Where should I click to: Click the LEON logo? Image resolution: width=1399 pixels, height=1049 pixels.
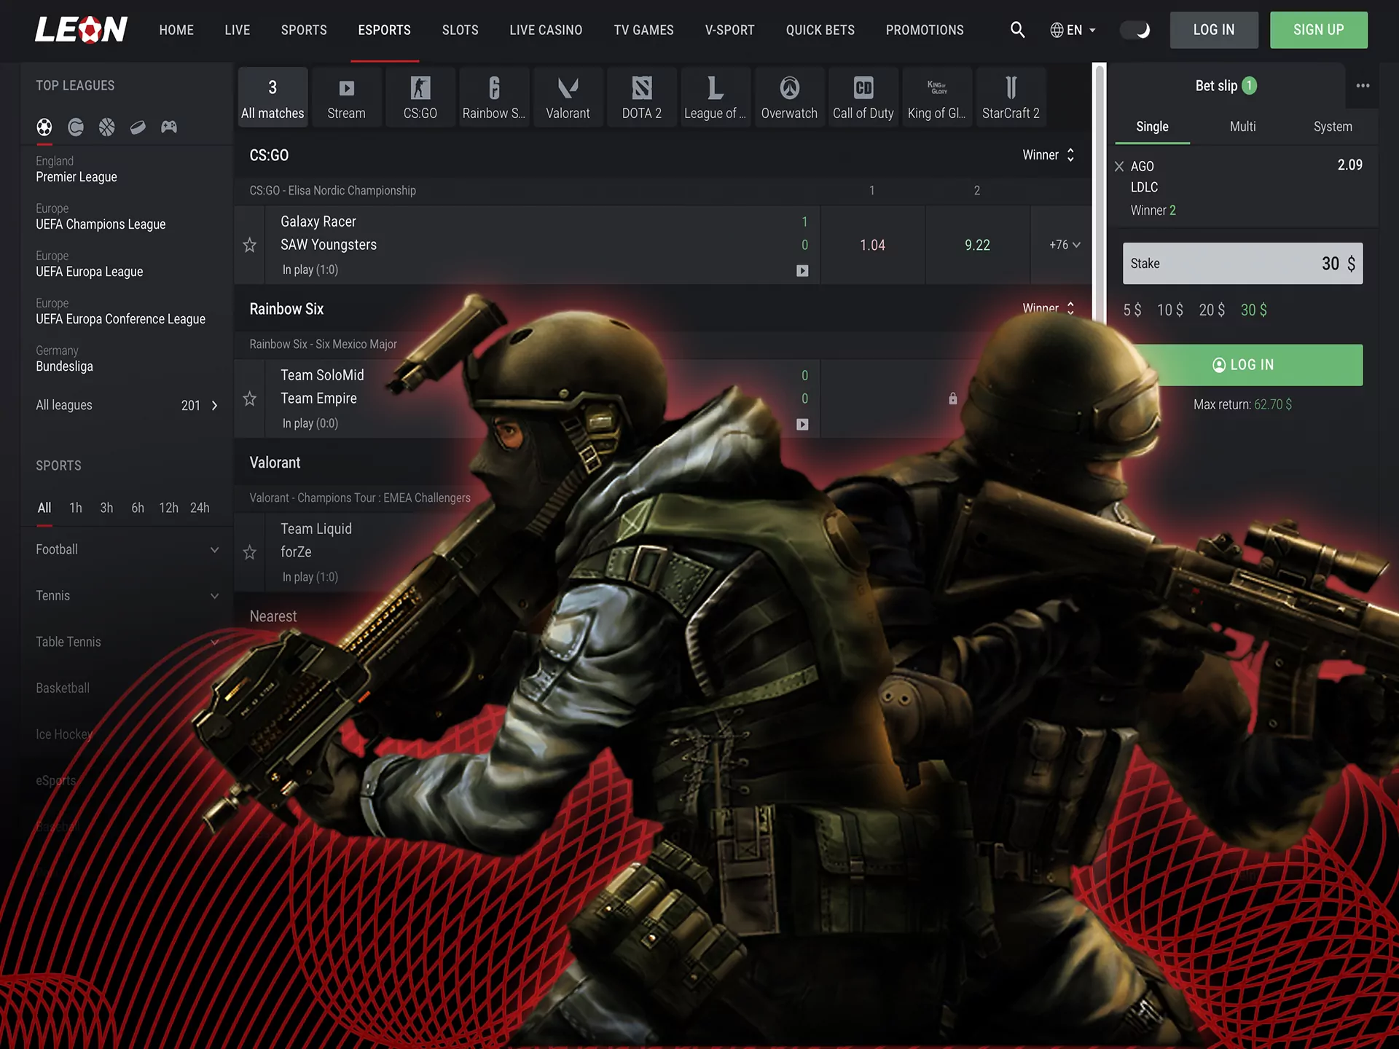82,30
